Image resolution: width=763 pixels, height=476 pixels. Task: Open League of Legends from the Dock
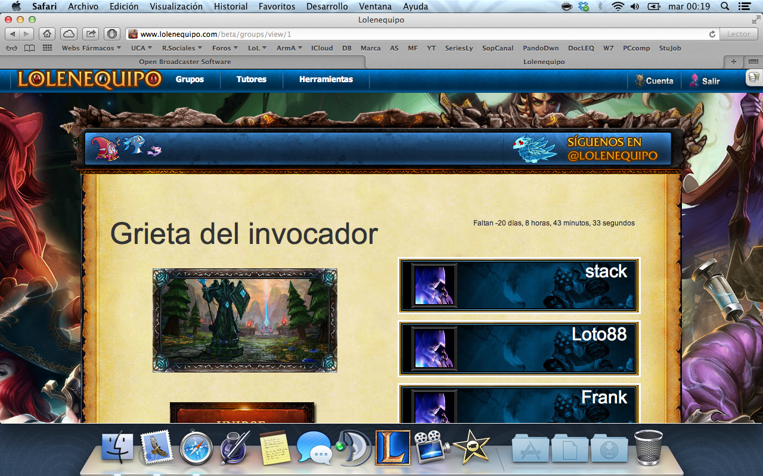(393, 447)
